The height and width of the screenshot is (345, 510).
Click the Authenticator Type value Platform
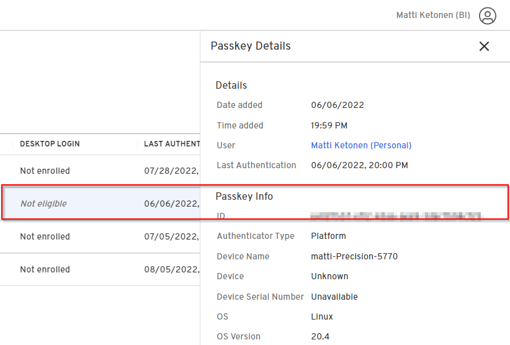tap(328, 236)
